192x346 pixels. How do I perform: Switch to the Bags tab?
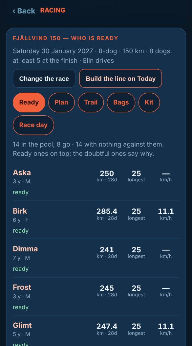121,103
